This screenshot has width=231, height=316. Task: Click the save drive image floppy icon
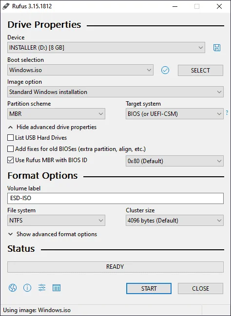pyautogui.click(x=217, y=48)
